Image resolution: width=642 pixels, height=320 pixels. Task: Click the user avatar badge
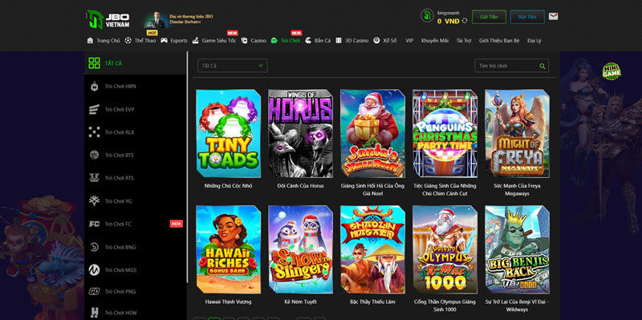click(x=427, y=15)
